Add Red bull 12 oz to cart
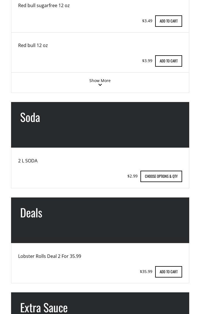 click(x=169, y=61)
